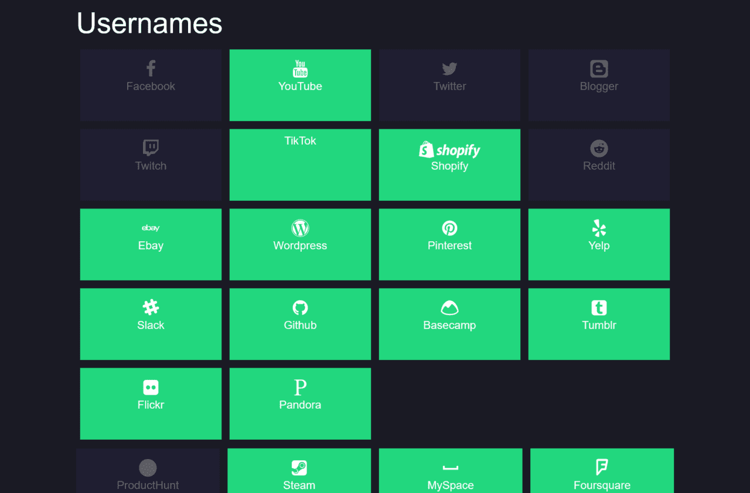Select the Facebook f icon
Image resolution: width=750 pixels, height=493 pixels.
151,69
